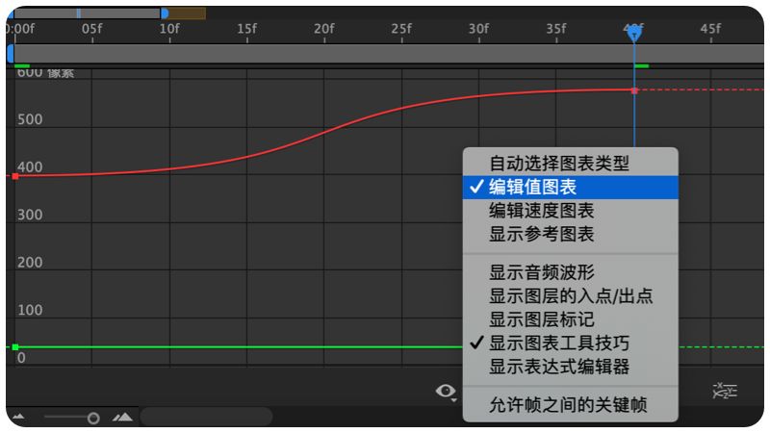Toggle 显示音频波形 in menu
The width and height of the screenshot is (770, 433).
(x=570, y=272)
